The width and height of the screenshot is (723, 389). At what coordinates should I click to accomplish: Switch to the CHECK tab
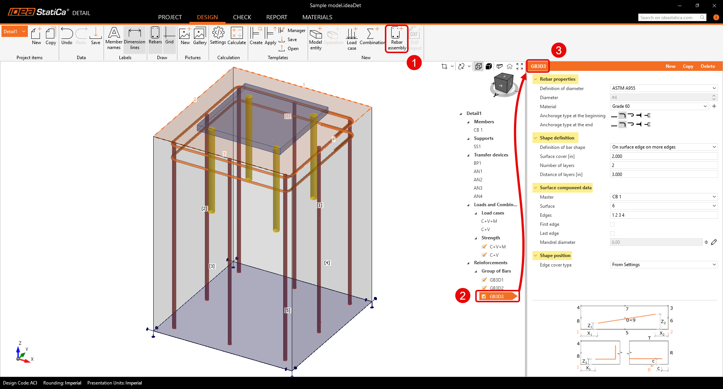click(242, 17)
